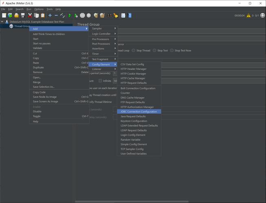The height and width of the screenshot is (203, 266).
Task: Click the Paste clipboard toolbar icon
Action: (43, 15)
